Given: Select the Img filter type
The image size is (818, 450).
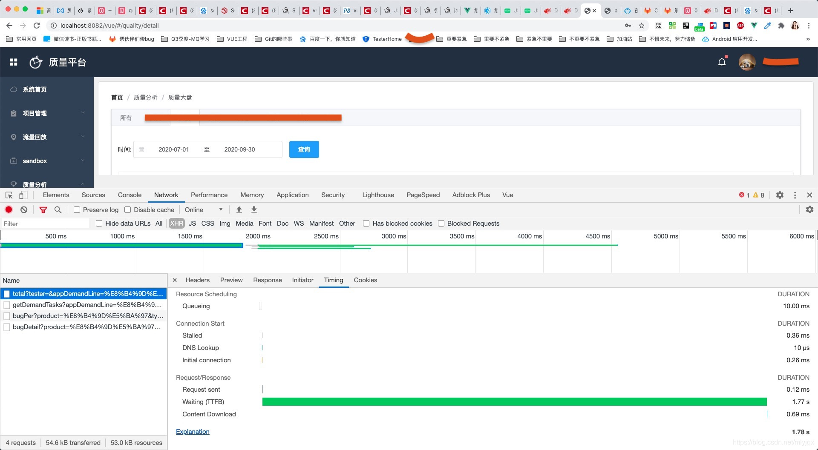Looking at the screenshot, I should click(x=225, y=224).
